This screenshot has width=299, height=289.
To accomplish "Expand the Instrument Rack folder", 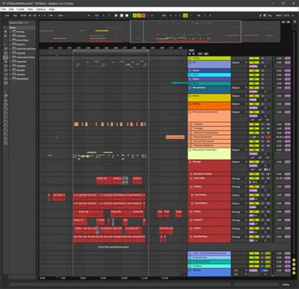I will point(10,57).
